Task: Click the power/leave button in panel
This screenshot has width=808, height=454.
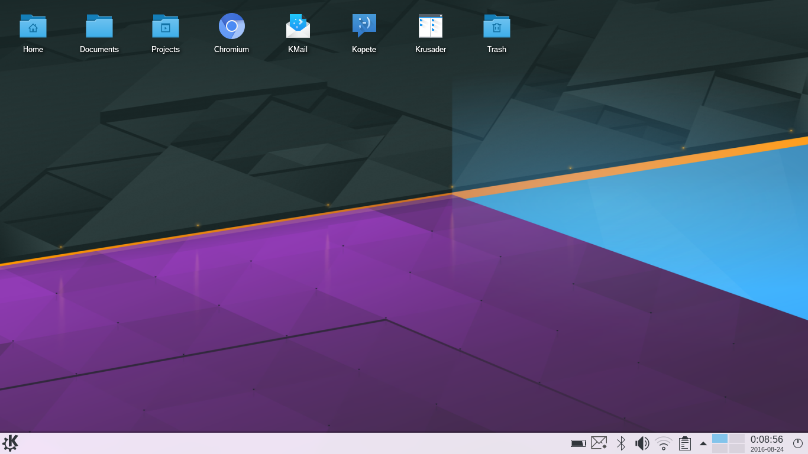Action: tap(798, 443)
